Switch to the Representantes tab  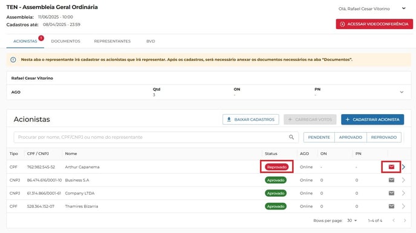[x=112, y=41]
